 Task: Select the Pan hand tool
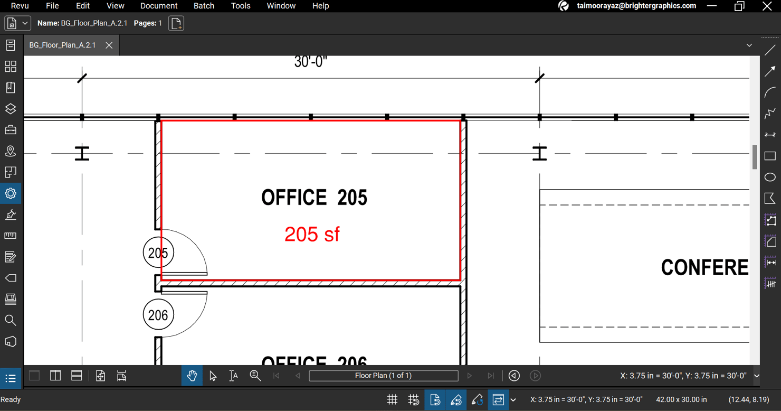coord(192,376)
